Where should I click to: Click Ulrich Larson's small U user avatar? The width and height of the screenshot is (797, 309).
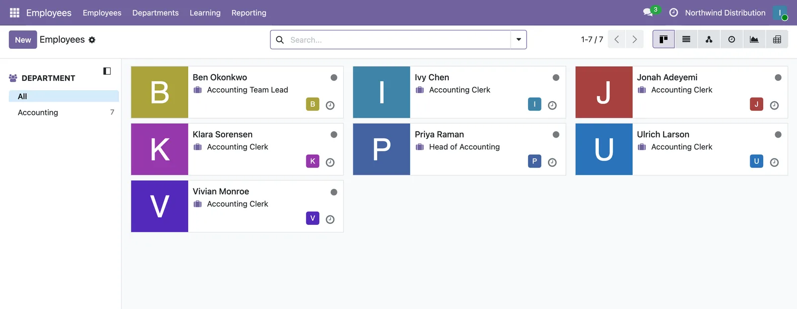(757, 161)
